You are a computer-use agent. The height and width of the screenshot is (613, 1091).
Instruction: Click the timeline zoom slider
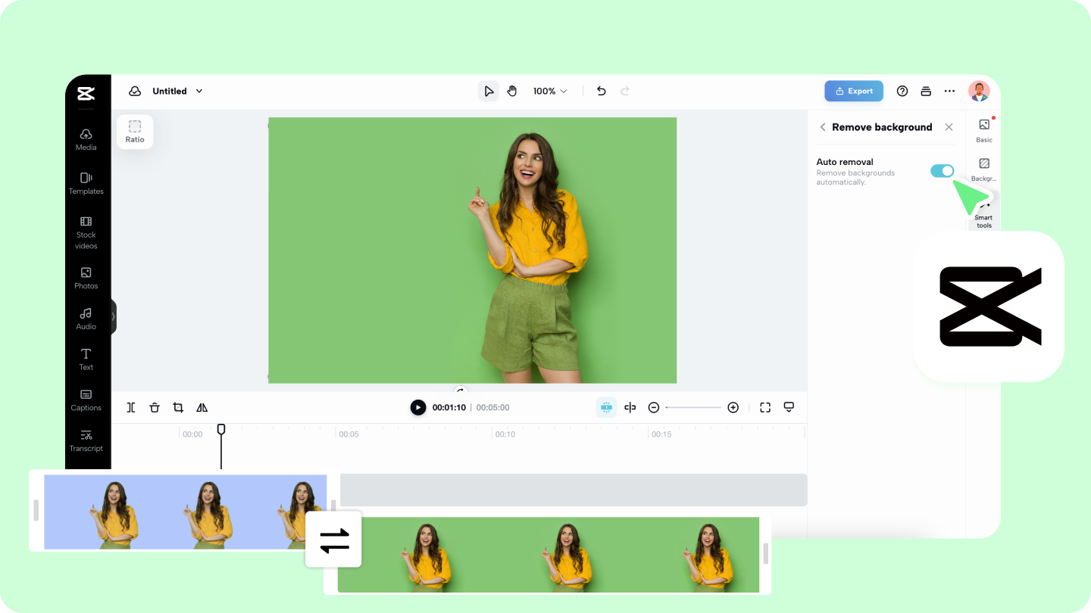point(693,407)
